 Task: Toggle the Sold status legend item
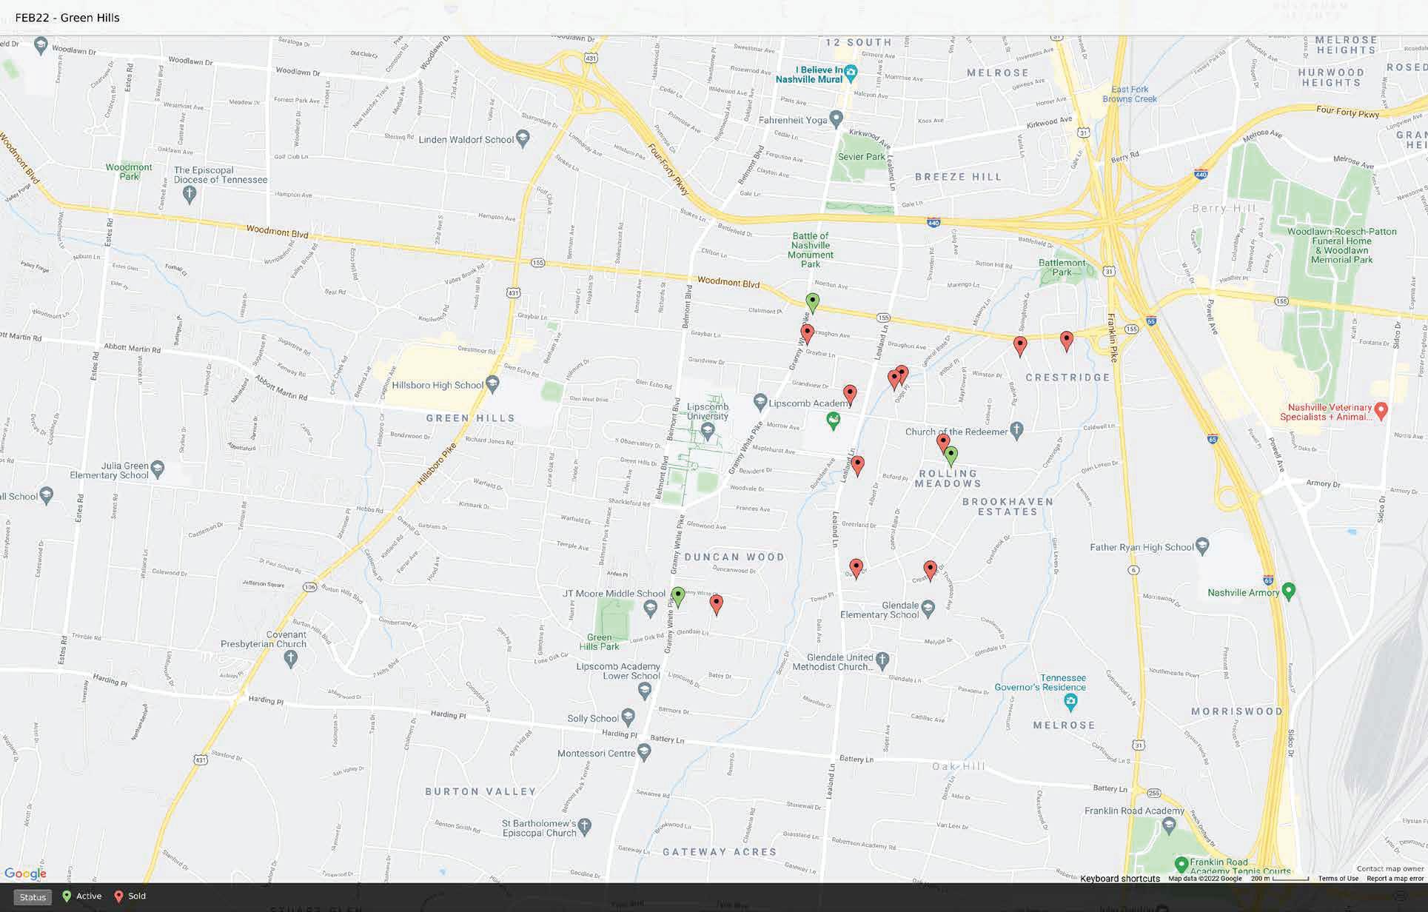(130, 896)
